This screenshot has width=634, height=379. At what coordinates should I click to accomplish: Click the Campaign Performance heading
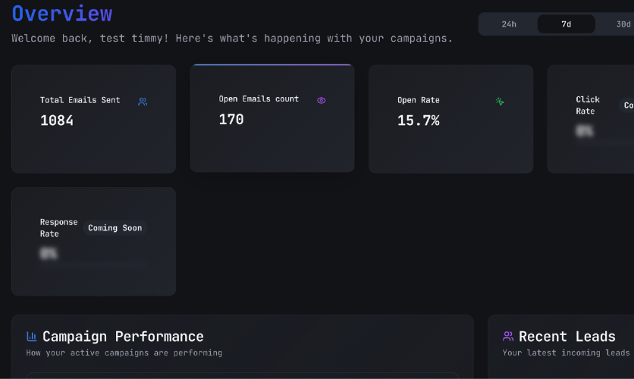tap(123, 336)
